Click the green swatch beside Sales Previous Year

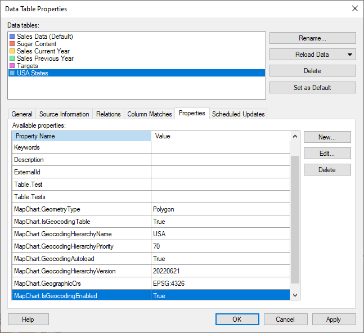point(12,58)
